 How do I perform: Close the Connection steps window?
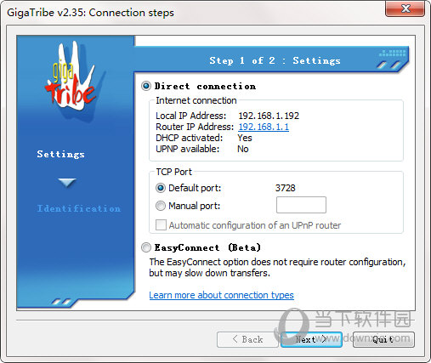click(x=405, y=9)
